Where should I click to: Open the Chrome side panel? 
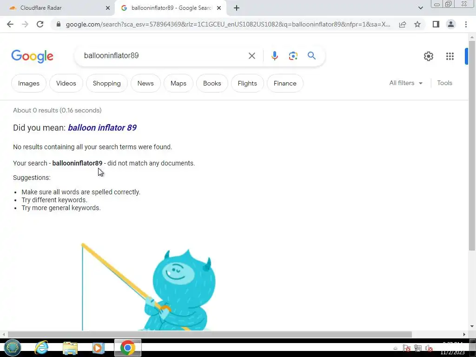pos(436,24)
